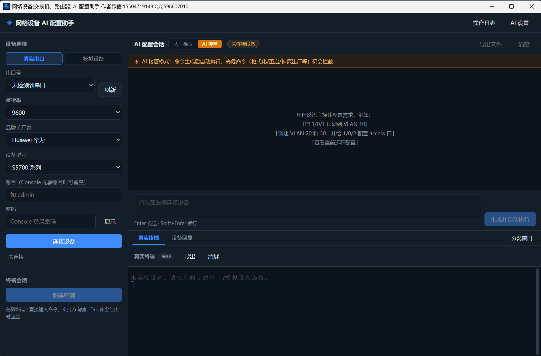
Task: Click the Console 登录密码 password field
Action: (x=51, y=221)
